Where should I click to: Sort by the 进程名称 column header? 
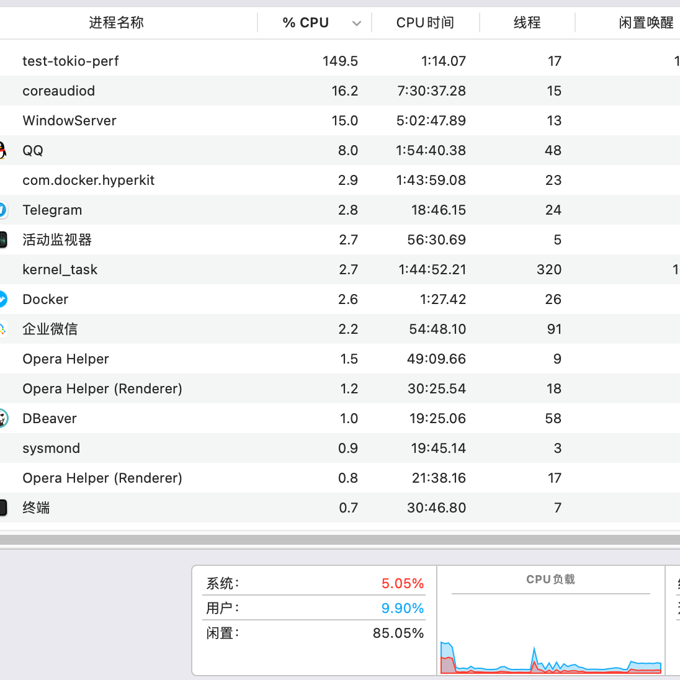tap(116, 22)
